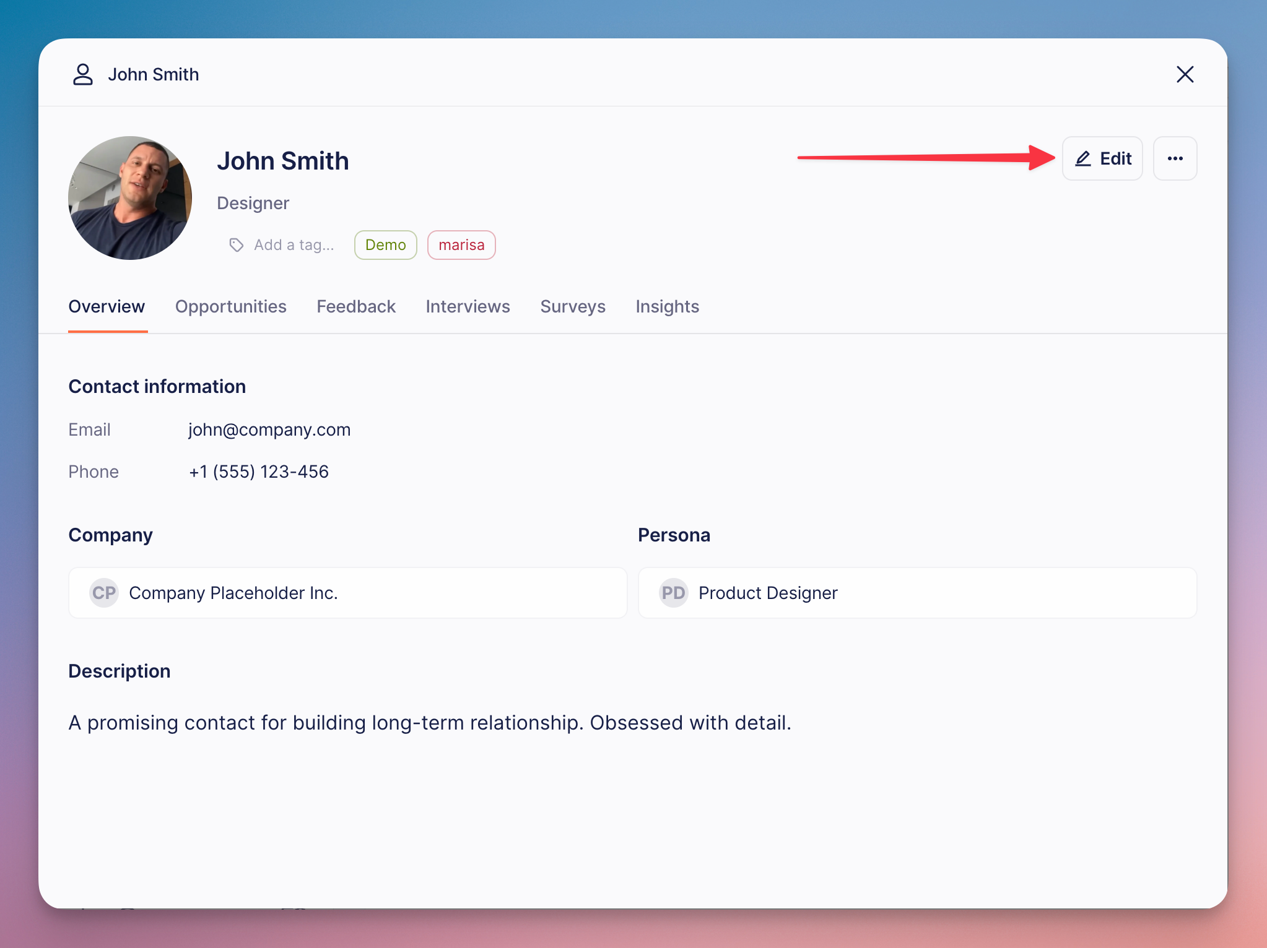
Task: Switch to the Overview tab
Action: [x=107, y=306]
